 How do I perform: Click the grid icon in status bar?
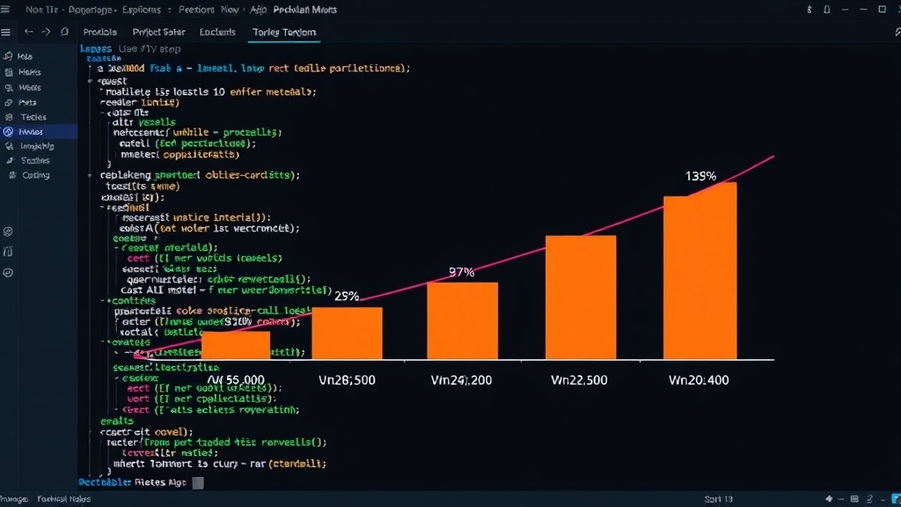854,498
